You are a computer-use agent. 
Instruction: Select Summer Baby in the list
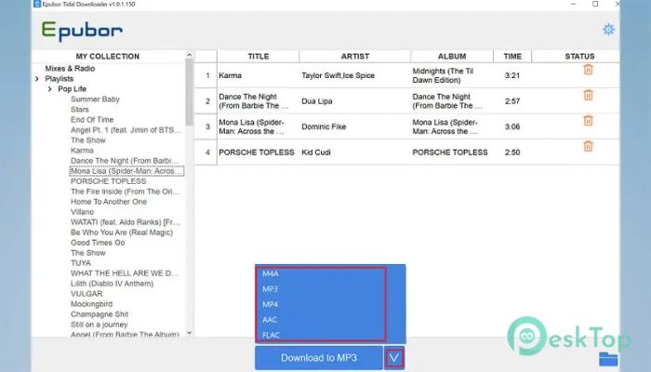coord(95,100)
